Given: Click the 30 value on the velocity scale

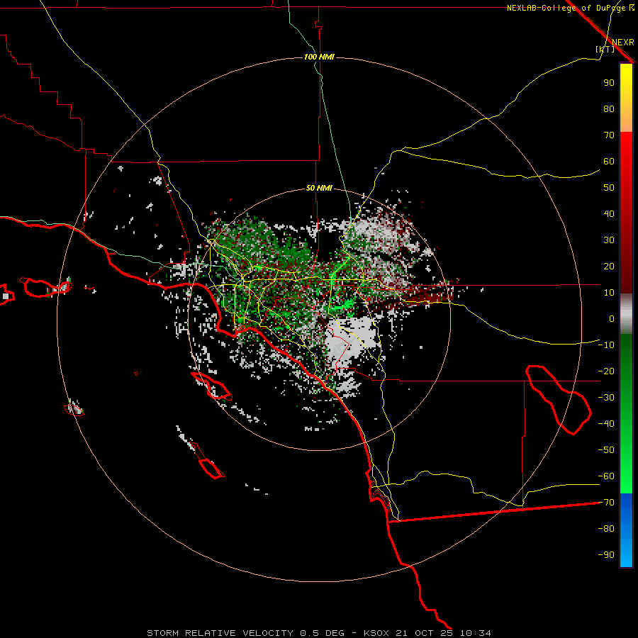Looking at the screenshot, I should 609,240.
